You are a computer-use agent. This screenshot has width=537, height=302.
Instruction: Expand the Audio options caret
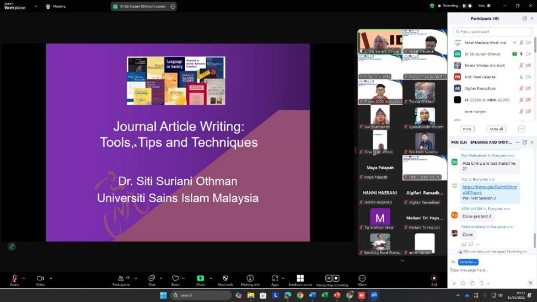(x=24, y=278)
